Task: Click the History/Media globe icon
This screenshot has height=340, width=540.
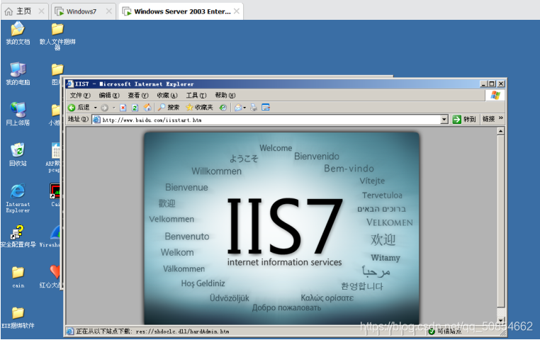Action: [223, 108]
